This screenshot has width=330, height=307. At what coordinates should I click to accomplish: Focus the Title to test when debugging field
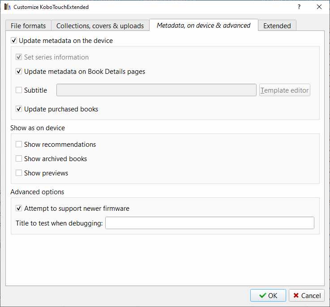pyautogui.click(x=210, y=223)
